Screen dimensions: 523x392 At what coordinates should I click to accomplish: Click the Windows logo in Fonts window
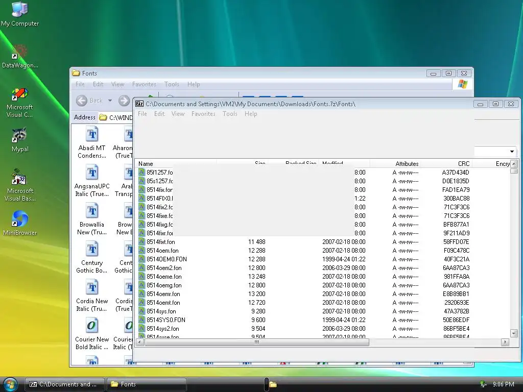point(463,84)
